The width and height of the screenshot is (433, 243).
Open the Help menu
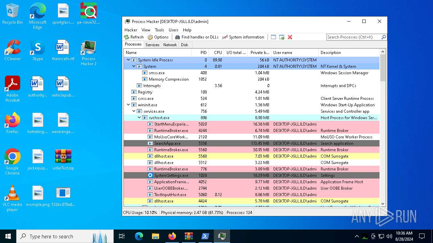click(x=187, y=30)
